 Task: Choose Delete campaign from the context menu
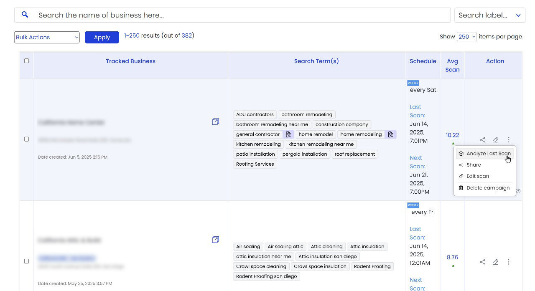(488, 187)
